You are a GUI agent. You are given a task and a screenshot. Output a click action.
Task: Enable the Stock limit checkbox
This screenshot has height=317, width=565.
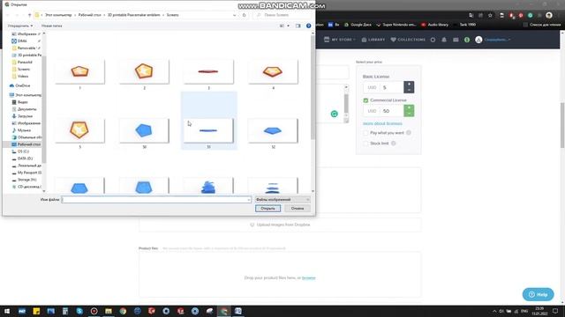365,144
